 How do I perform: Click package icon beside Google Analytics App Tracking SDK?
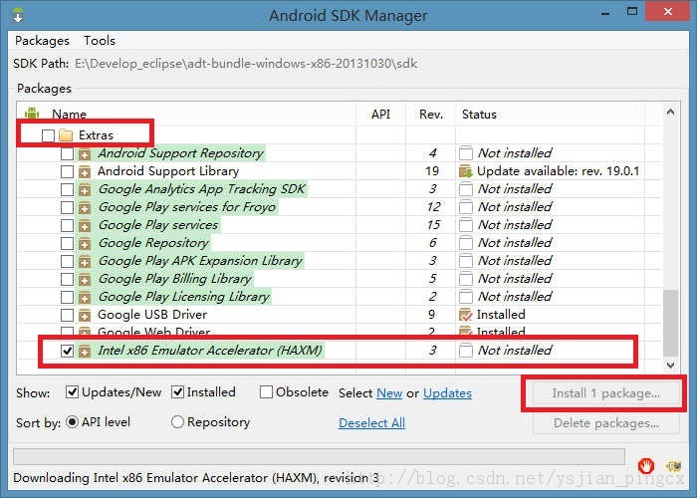point(84,190)
